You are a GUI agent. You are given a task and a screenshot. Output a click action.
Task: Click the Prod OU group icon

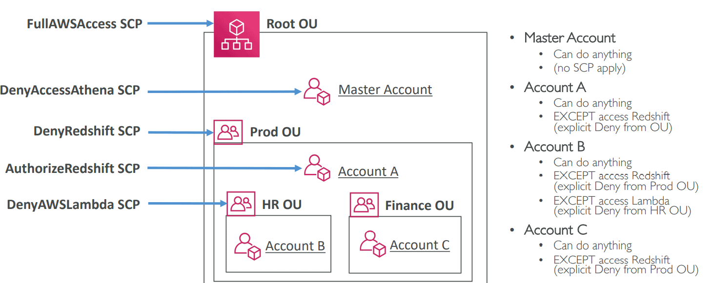click(x=228, y=132)
